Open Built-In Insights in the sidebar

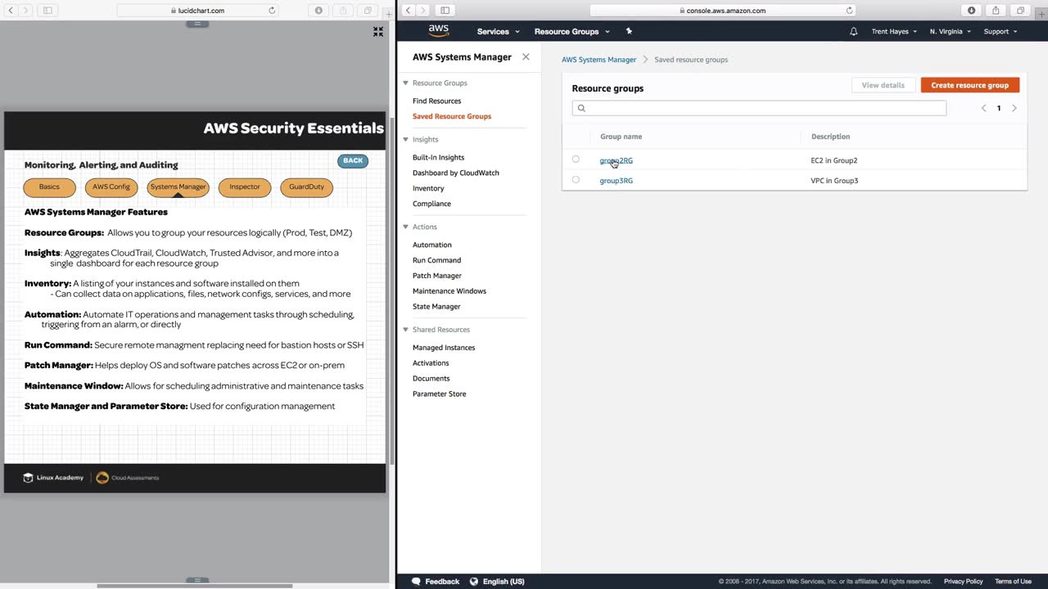(438, 157)
